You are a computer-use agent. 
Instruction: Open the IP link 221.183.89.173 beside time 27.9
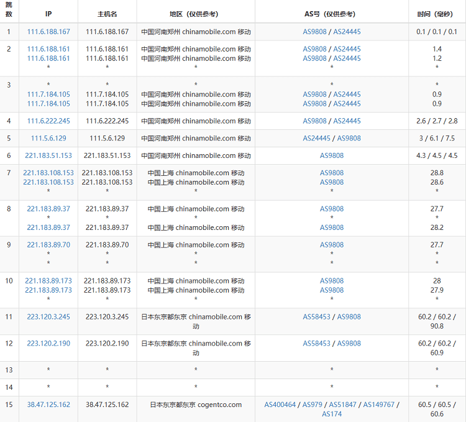point(48,290)
